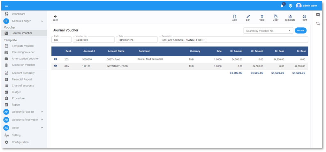Image resolution: width=326 pixels, height=152 pixels.
Task: Open the Search by Voucher No. dropdown
Action: click(x=289, y=31)
